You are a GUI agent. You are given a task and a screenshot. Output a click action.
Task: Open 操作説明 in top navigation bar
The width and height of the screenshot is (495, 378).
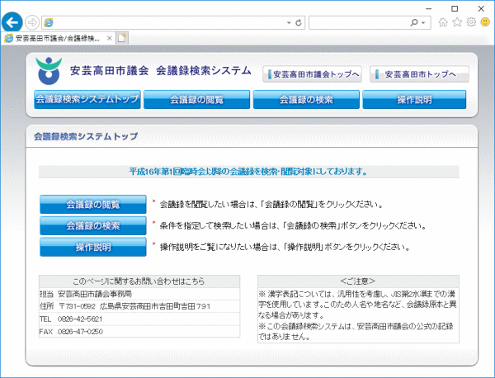pos(414,100)
